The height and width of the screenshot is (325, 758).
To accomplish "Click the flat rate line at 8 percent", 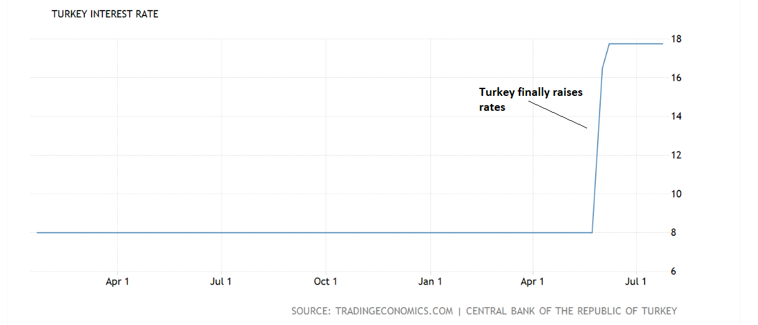I will coord(312,232).
